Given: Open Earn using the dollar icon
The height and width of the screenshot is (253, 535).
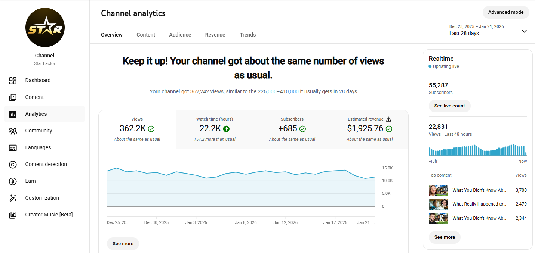Looking at the screenshot, I should coord(13,181).
